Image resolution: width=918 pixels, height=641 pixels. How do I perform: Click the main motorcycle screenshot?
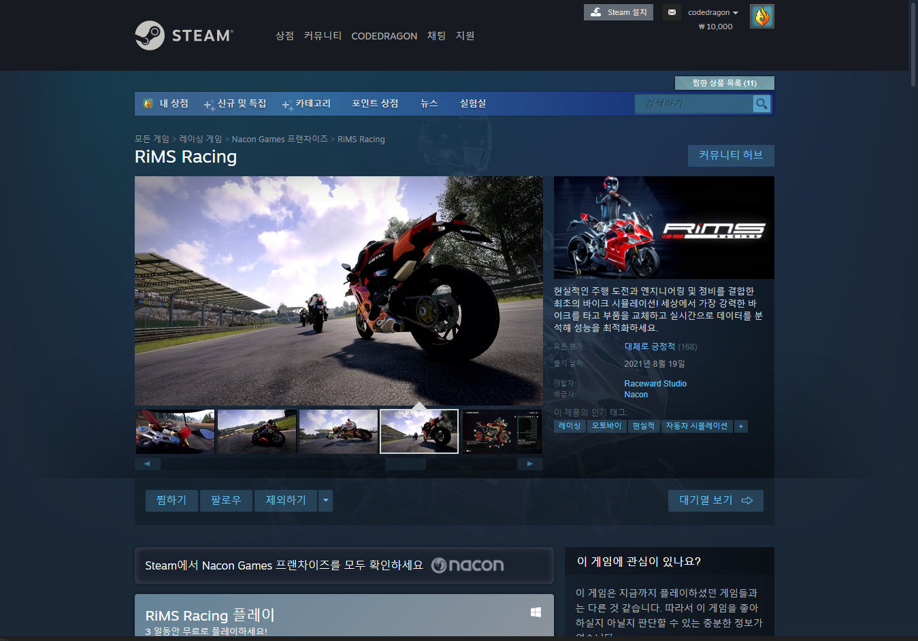coord(339,291)
